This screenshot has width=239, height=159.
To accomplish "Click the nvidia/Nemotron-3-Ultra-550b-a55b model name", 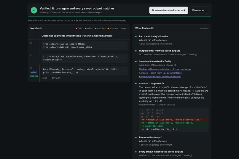I will click(157, 105).
